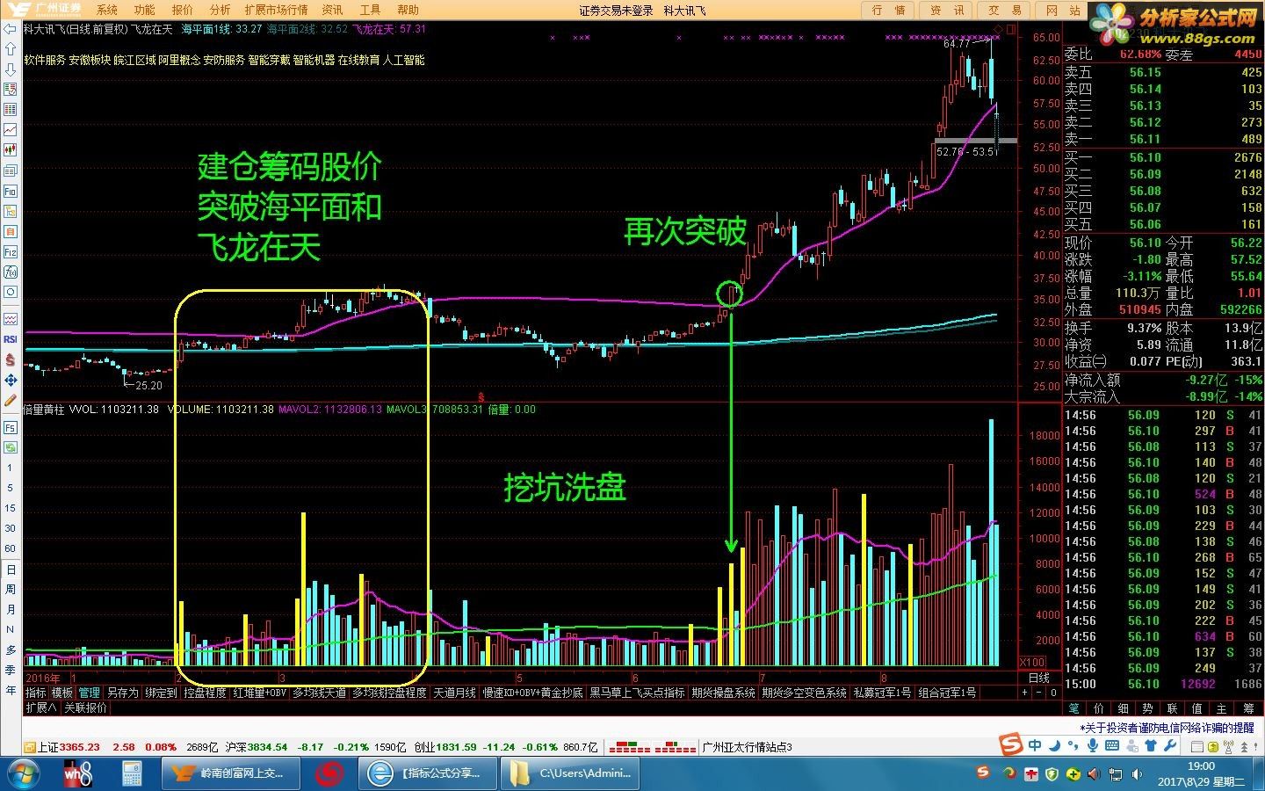Open the C:\Users folder taskbar window

571,773
